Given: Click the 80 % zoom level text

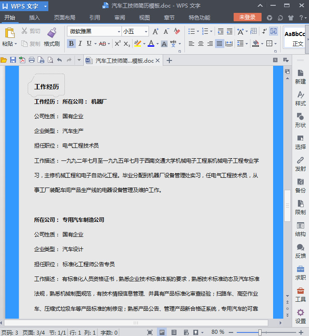Looking at the screenshot, I should pyautogui.click(x=218, y=332).
